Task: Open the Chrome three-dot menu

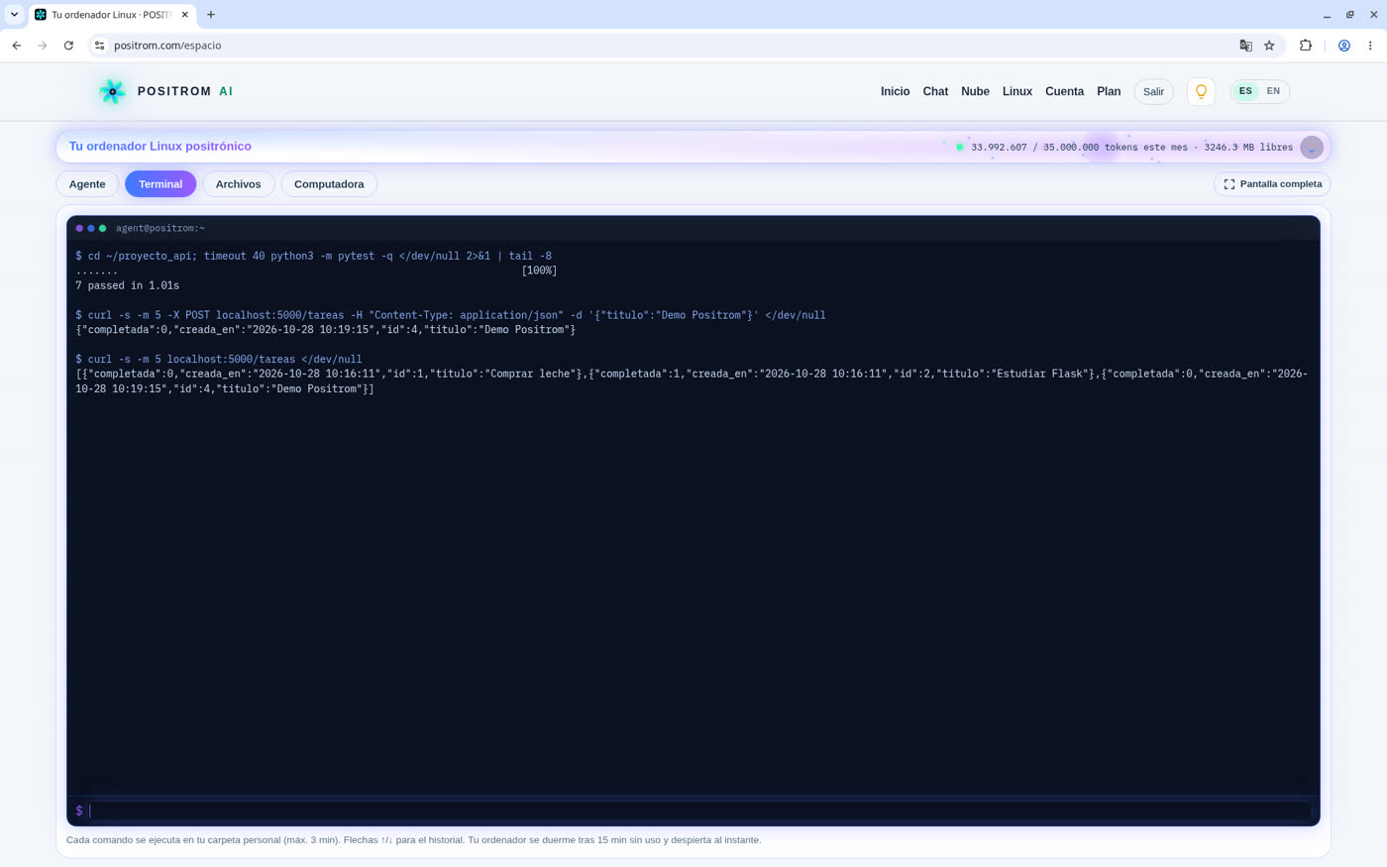Action: [x=1370, y=46]
